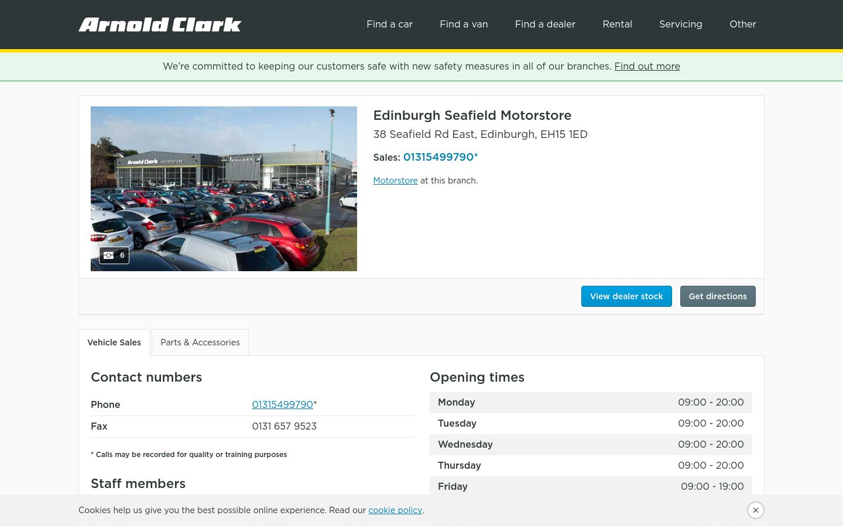The height and width of the screenshot is (526, 843).
Task: Click the Phone number under Contact numbers
Action: pos(282,404)
